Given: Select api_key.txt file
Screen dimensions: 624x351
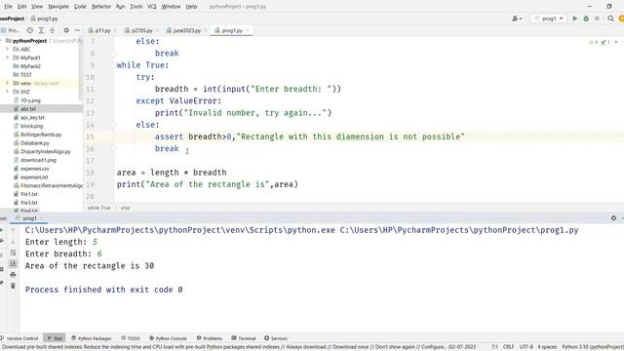Looking at the screenshot, I should tap(32, 117).
